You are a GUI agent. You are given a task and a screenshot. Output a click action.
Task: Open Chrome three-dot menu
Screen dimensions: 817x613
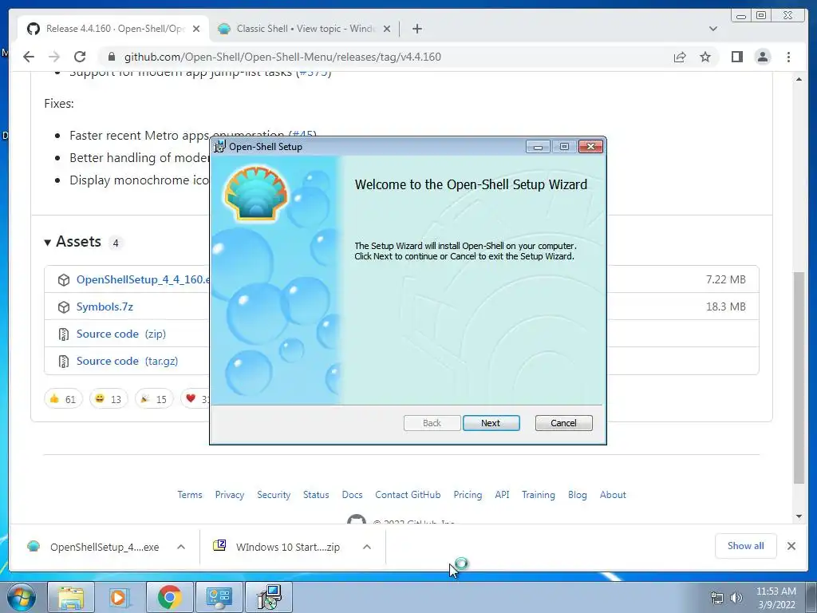coord(788,57)
